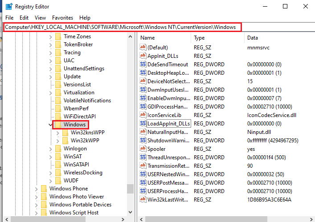Select the Spooler string value icon
This screenshot has width=315, height=222.
click(143, 149)
